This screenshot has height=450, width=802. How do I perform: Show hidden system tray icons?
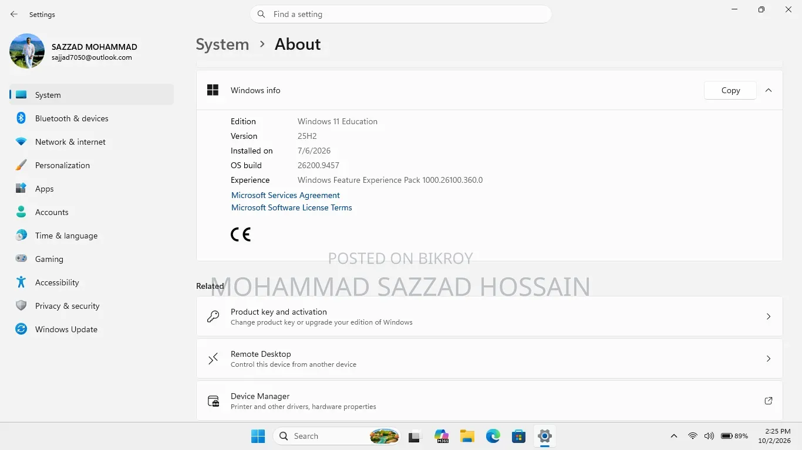[x=674, y=436]
